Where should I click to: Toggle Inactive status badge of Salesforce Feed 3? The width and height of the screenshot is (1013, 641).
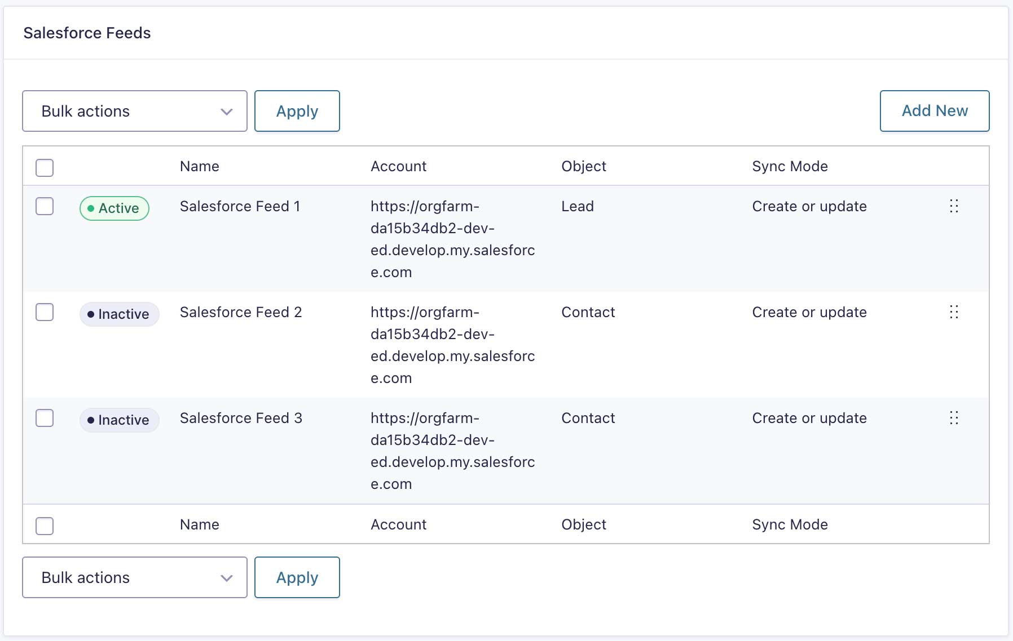(119, 420)
